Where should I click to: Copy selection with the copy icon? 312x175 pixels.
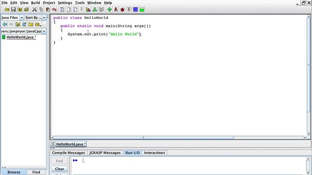[x=41, y=9]
